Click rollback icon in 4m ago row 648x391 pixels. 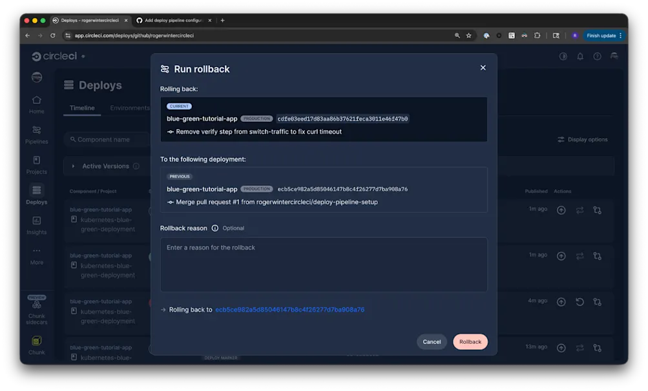point(580,302)
